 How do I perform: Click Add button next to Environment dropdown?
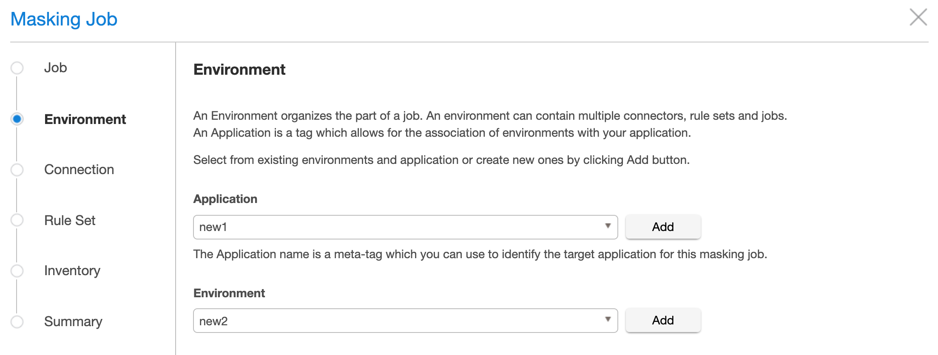[x=662, y=321]
